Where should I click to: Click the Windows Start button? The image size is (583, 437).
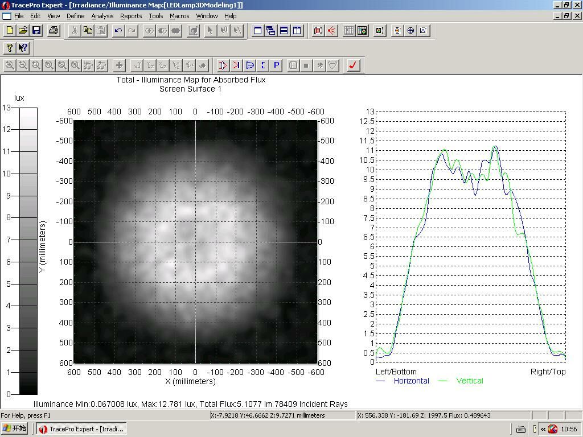pyautogui.click(x=15, y=428)
